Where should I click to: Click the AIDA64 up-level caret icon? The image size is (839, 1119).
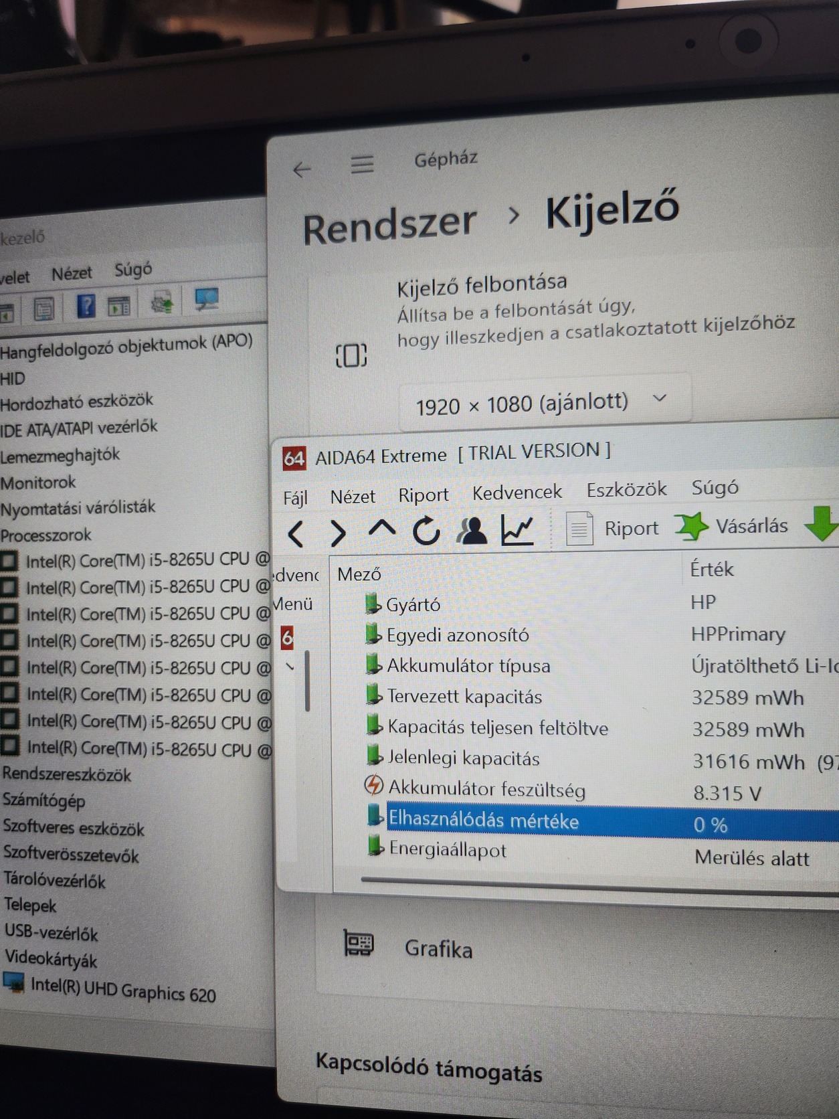[x=381, y=529]
